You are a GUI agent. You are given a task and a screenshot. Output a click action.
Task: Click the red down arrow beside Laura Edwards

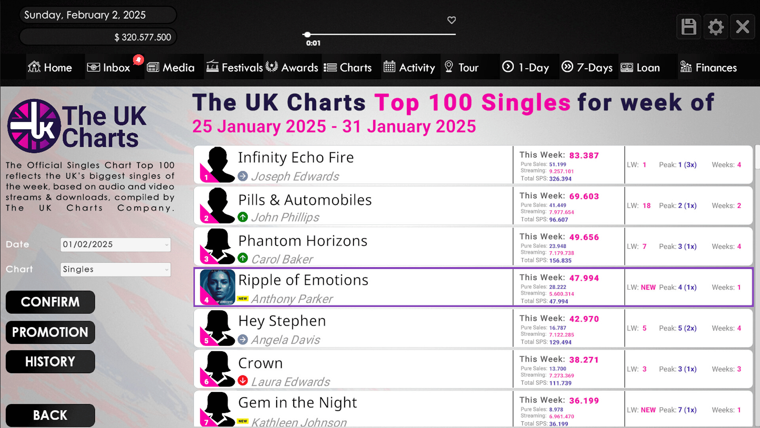point(243,381)
